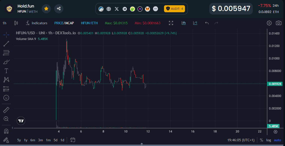Set range to 5d
285x146 pixels.
pos(55,140)
